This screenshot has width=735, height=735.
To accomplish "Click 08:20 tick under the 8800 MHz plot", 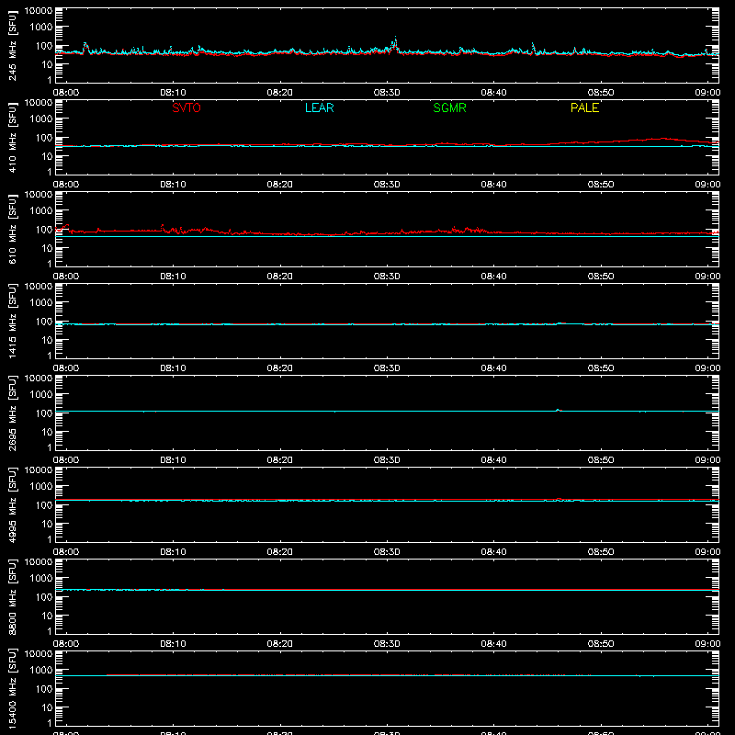I will [x=280, y=644].
